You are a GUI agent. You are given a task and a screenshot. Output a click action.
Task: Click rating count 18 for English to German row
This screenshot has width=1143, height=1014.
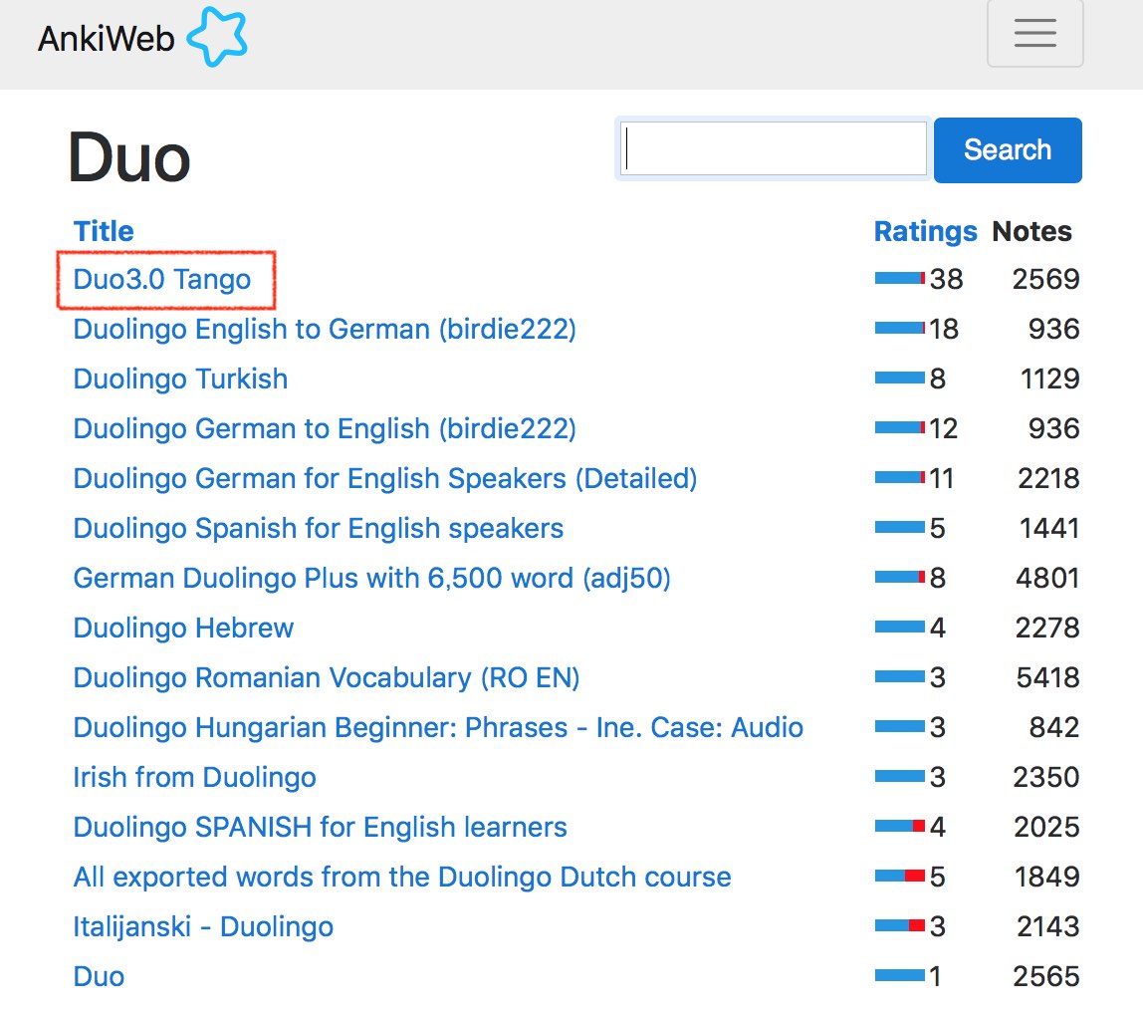point(944,329)
